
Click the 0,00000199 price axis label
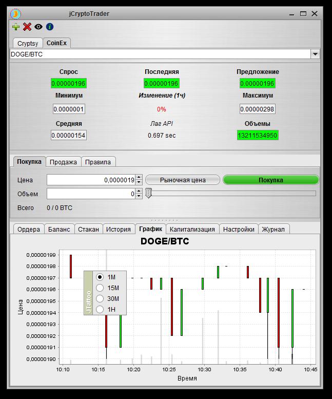click(41, 255)
